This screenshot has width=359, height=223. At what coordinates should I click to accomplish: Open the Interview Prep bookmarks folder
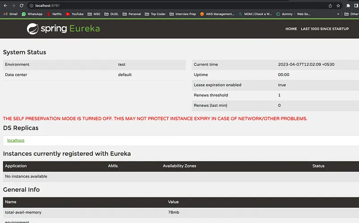pyautogui.click(x=183, y=14)
